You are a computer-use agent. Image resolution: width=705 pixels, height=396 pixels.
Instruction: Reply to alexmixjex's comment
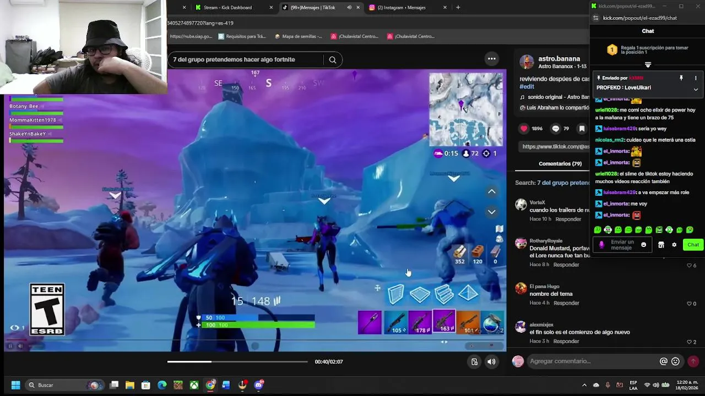click(x=566, y=342)
